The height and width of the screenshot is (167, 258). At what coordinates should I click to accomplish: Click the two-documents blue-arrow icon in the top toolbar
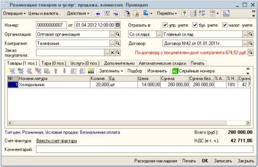click(117, 14)
